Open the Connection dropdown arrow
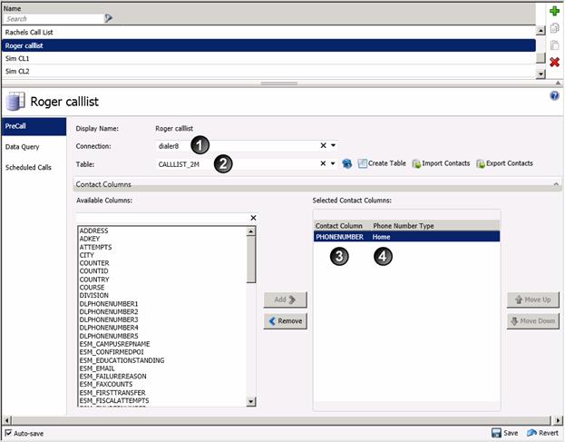 pos(334,145)
